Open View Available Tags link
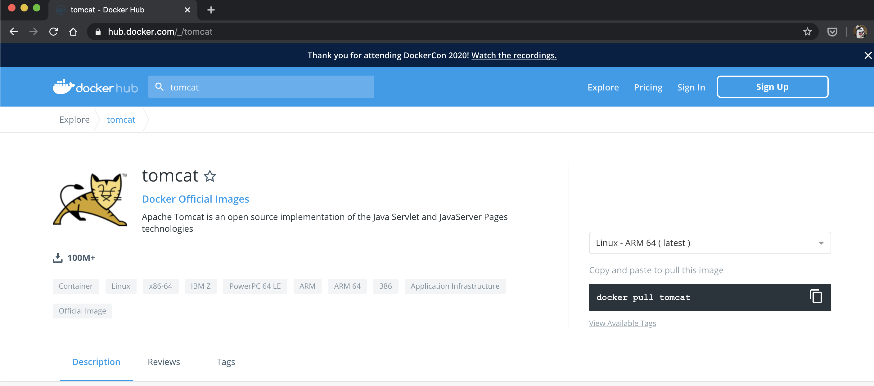The image size is (874, 386). tap(622, 323)
